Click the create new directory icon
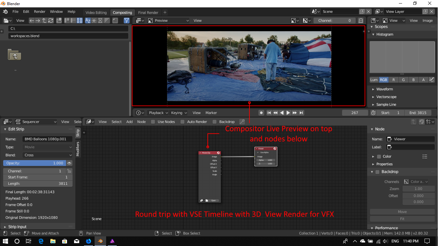Viewport: 438px width, 246px height. (x=59, y=20)
